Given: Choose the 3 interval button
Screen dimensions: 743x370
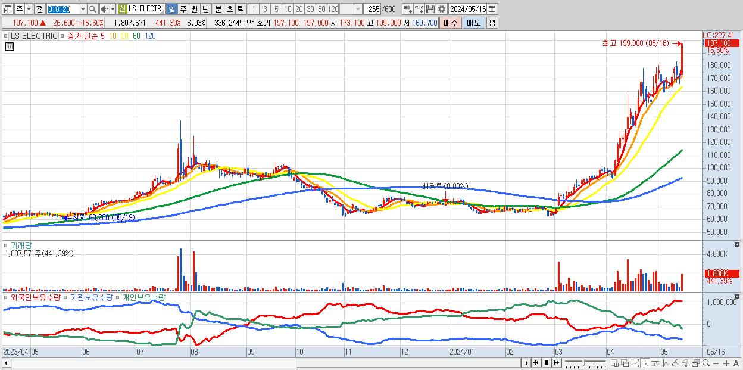Looking at the screenshot, I should click(265, 9).
